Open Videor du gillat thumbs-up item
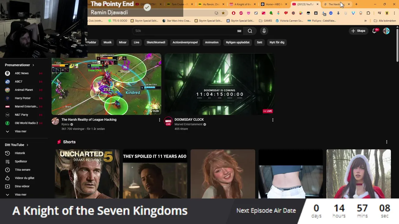The width and height of the screenshot is (399, 224). point(24,178)
